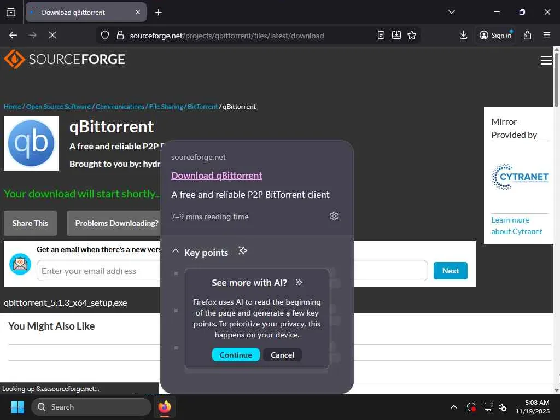Click Continue in AI prompt
Screen dimensions: 560x420
coord(236,355)
